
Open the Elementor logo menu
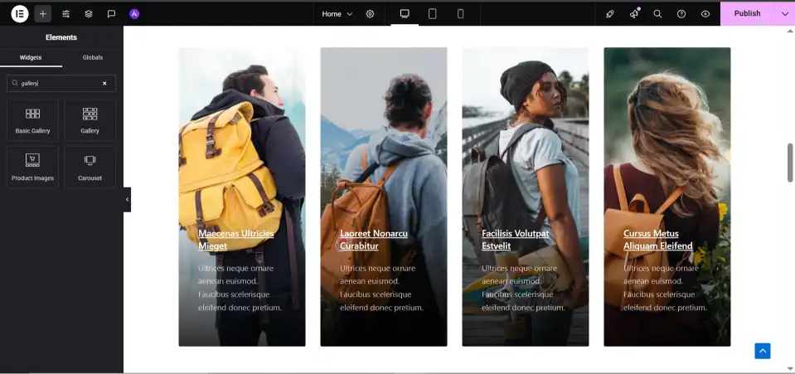[x=20, y=13]
